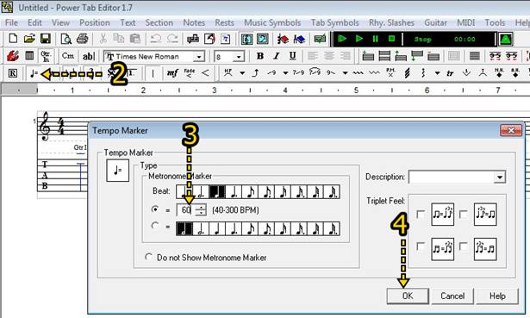Screen dimensions: 530x318
Task: Cut selection with the scissors icon
Action: (103, 39)
